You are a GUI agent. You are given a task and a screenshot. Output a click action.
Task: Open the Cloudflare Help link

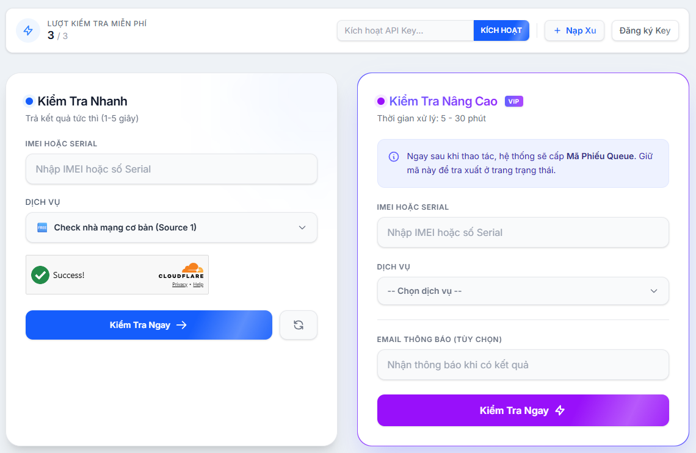pyautogui.click(x=198, y=285)
